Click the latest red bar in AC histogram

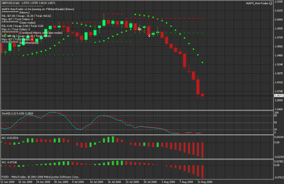point(202,150)
